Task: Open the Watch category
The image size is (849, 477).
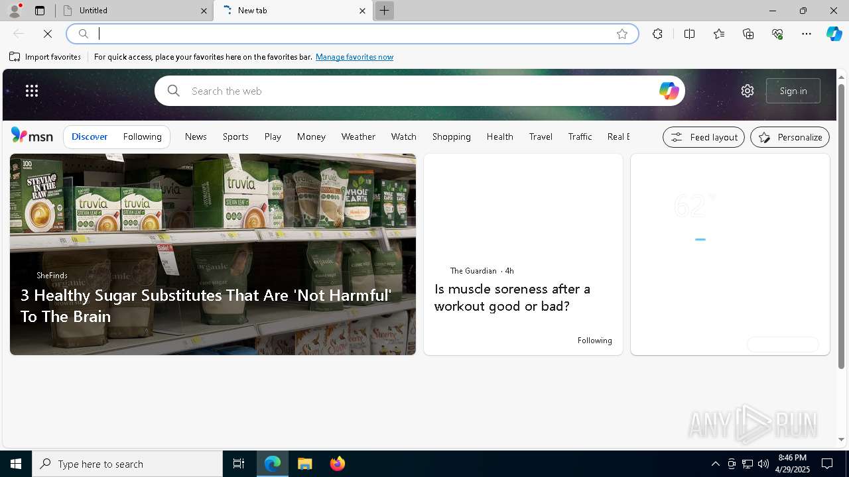Action: click(404, 136)
